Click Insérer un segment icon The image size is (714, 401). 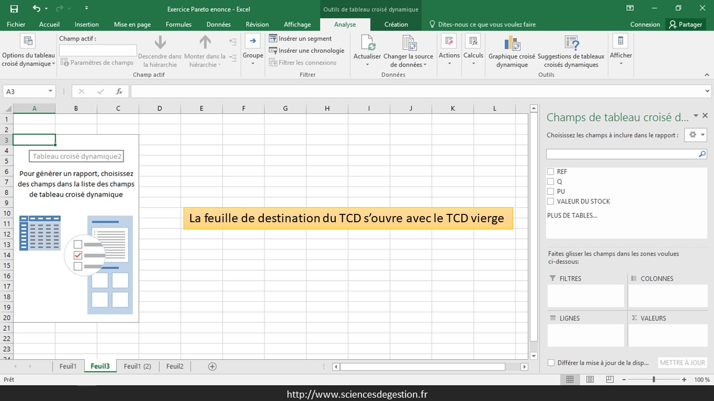pyautogui.click(x=273, y=38)
